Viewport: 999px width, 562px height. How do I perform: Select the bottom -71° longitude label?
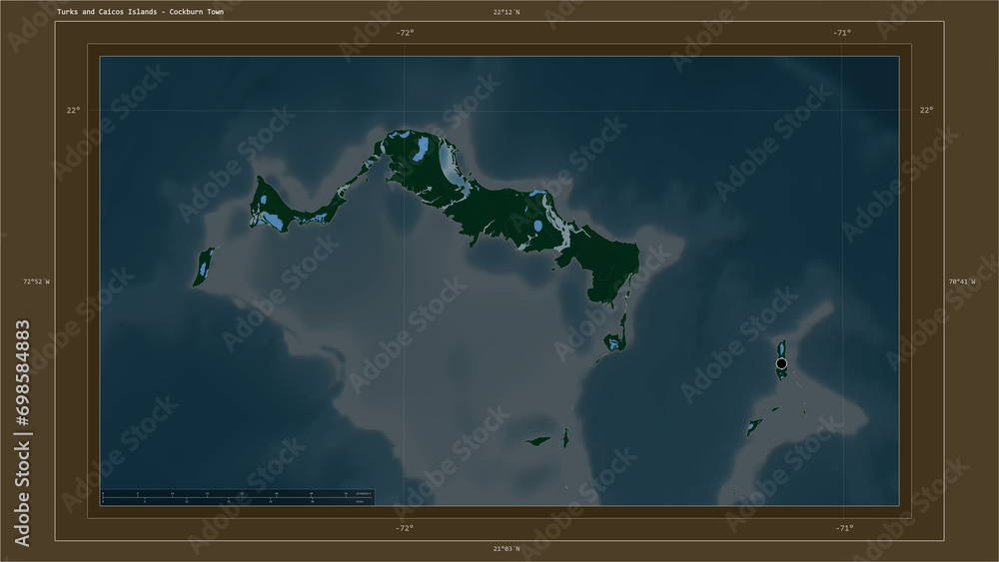(844, 528)
